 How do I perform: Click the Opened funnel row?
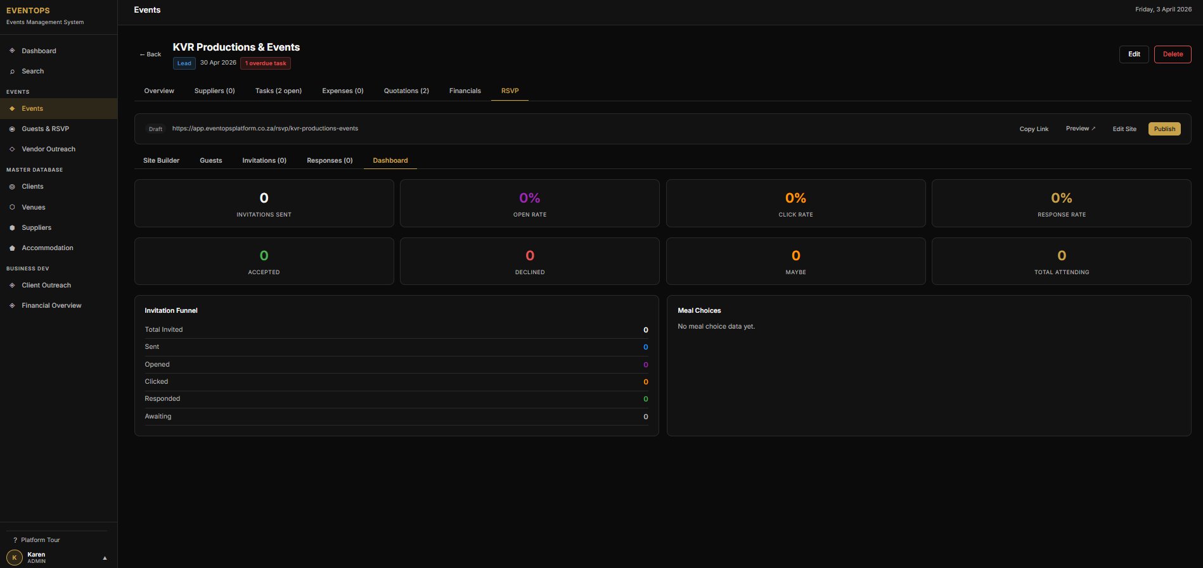click(396, 365)
